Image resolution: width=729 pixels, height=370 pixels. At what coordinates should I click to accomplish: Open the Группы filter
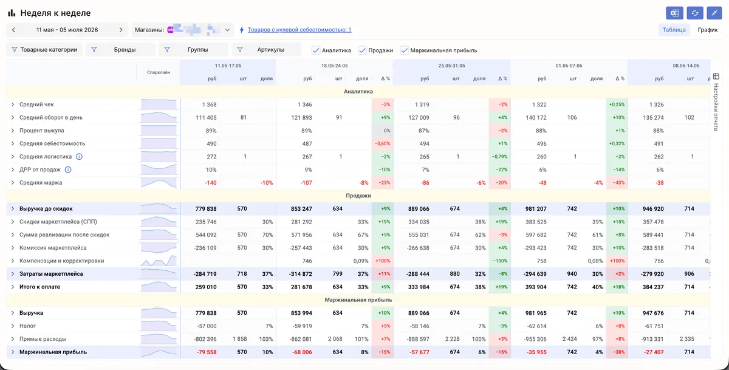pos(193,50)
